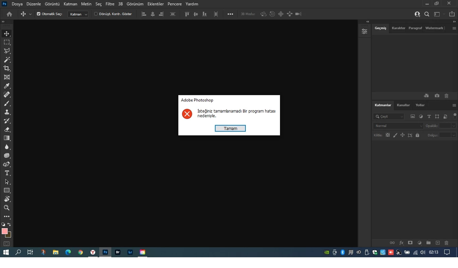Open the Görüntü menu

coord(52,4)
